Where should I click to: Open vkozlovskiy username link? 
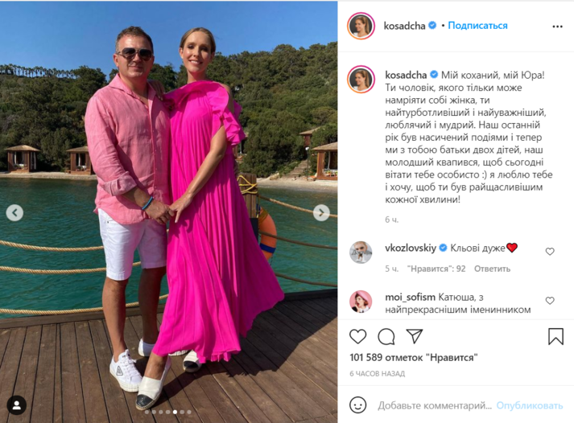click(x=411, y=248)
